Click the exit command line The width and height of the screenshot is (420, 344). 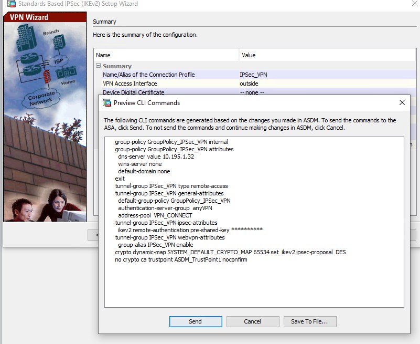(x=120, y=179)
